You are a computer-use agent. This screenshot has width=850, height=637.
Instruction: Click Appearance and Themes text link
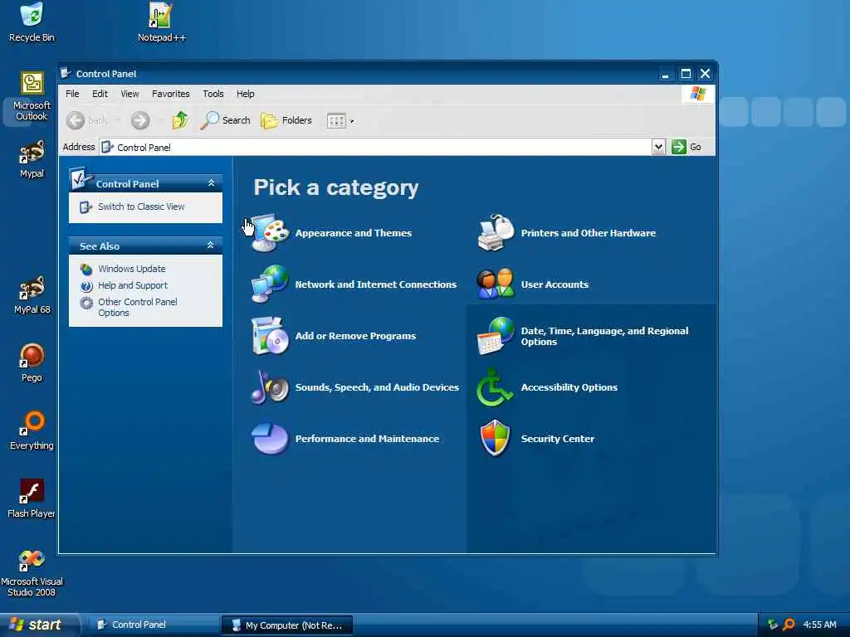pos(354,233)
